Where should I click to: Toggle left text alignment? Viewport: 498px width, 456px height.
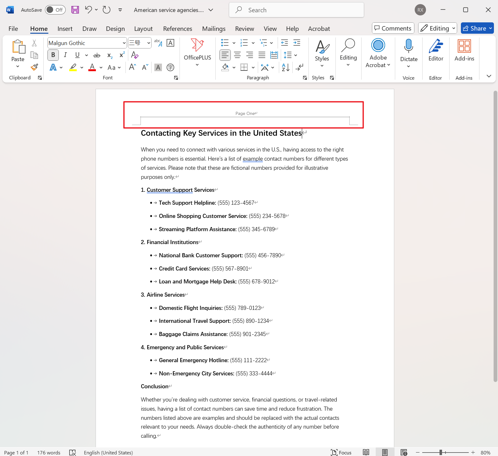[225, 55]
